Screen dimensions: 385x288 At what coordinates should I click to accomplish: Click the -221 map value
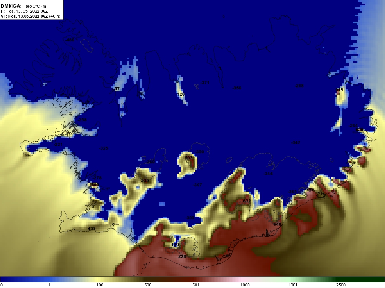pos(58,144)
